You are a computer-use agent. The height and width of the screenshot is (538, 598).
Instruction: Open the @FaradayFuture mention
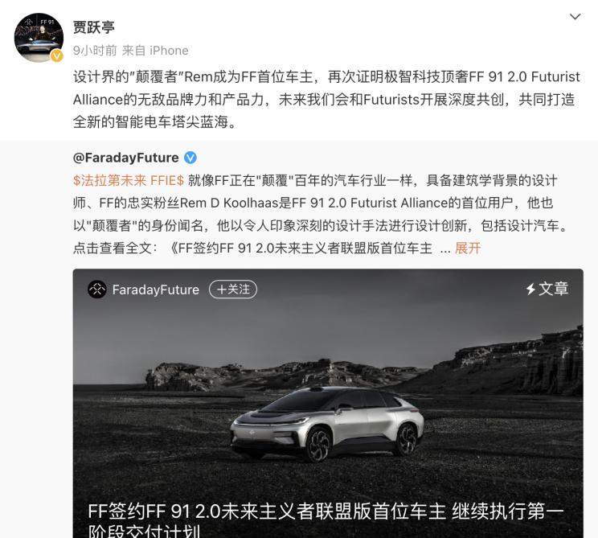126,158
